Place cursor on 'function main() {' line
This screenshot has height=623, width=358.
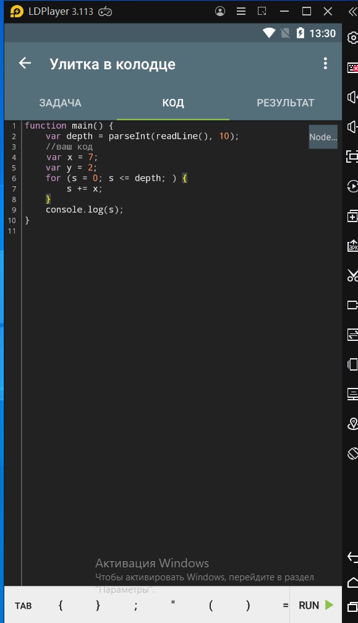pos(69,126)
